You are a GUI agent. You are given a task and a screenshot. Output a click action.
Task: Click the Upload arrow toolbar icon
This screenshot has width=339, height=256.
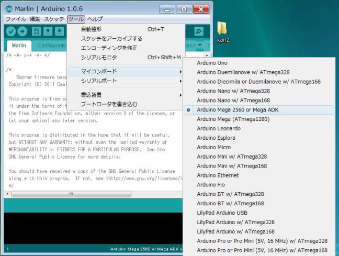coord(22,31)
